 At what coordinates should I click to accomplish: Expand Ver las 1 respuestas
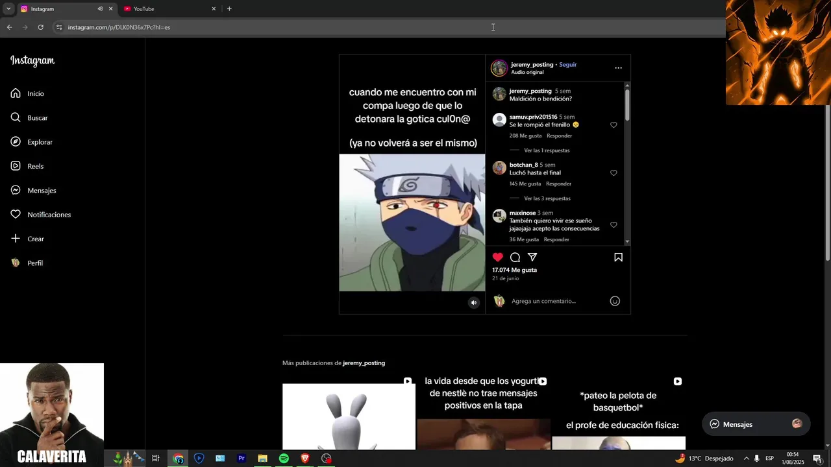547,150
